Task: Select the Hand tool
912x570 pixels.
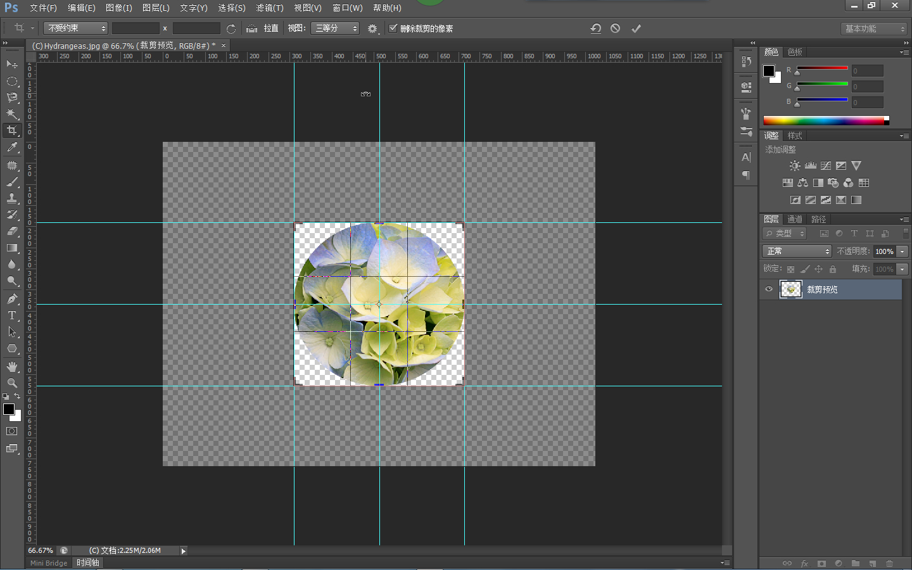Action: tap(11, 367)
